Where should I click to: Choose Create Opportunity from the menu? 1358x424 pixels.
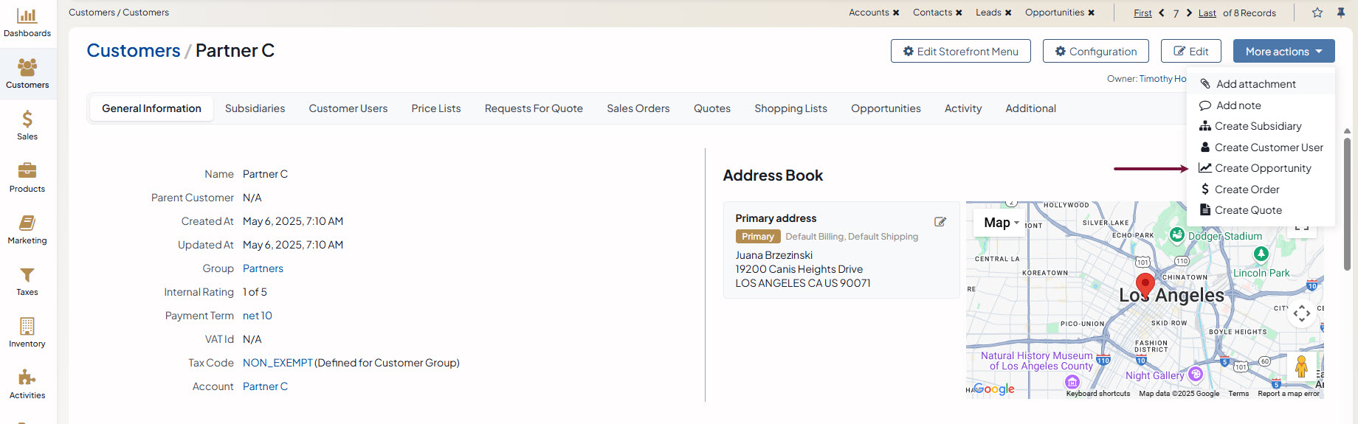click(x=1263, y=168)
